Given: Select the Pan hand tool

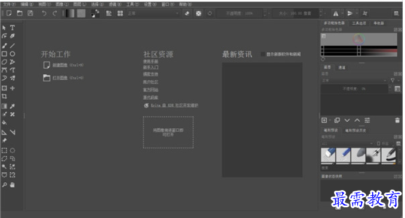Looking at the screenshot, I should 12,185.
